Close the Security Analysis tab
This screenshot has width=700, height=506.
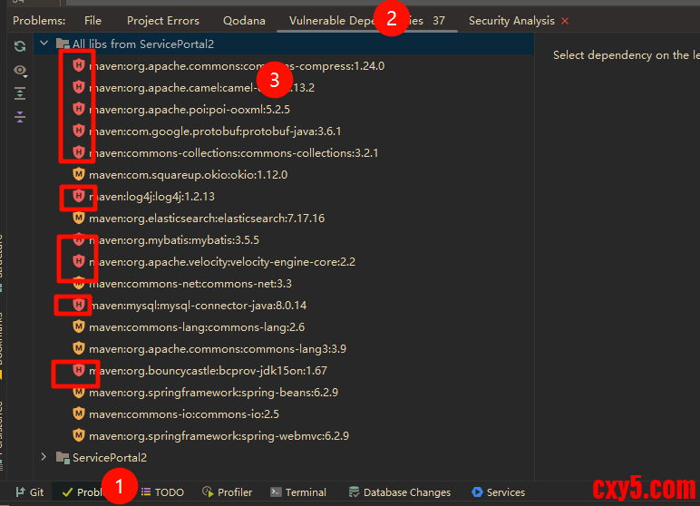click(x=566, y=21)
